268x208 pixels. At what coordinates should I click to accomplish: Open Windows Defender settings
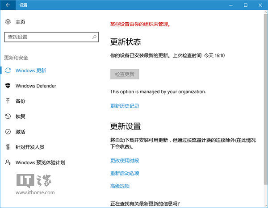(36, 86)
